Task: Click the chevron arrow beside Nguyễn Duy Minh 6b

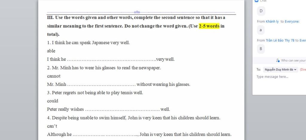Action: point(295,70)
